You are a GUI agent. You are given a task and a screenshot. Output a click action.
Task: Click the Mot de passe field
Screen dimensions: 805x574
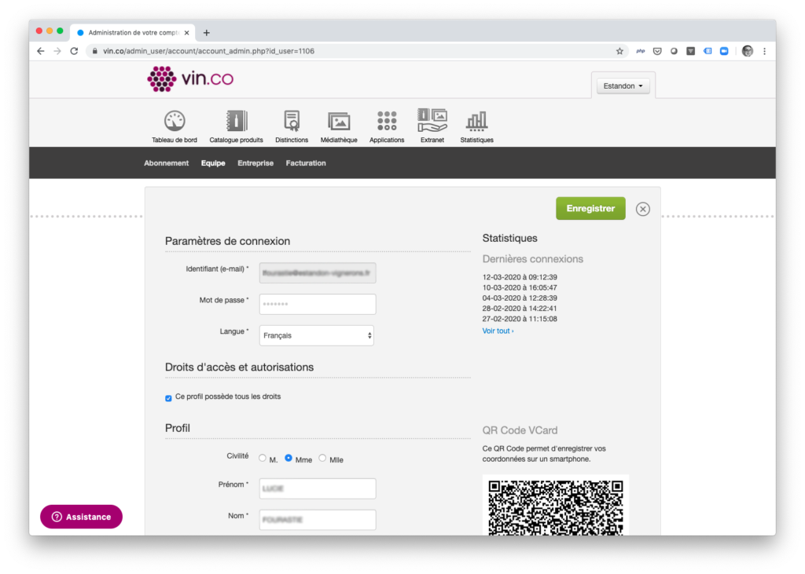click(318, 304)
